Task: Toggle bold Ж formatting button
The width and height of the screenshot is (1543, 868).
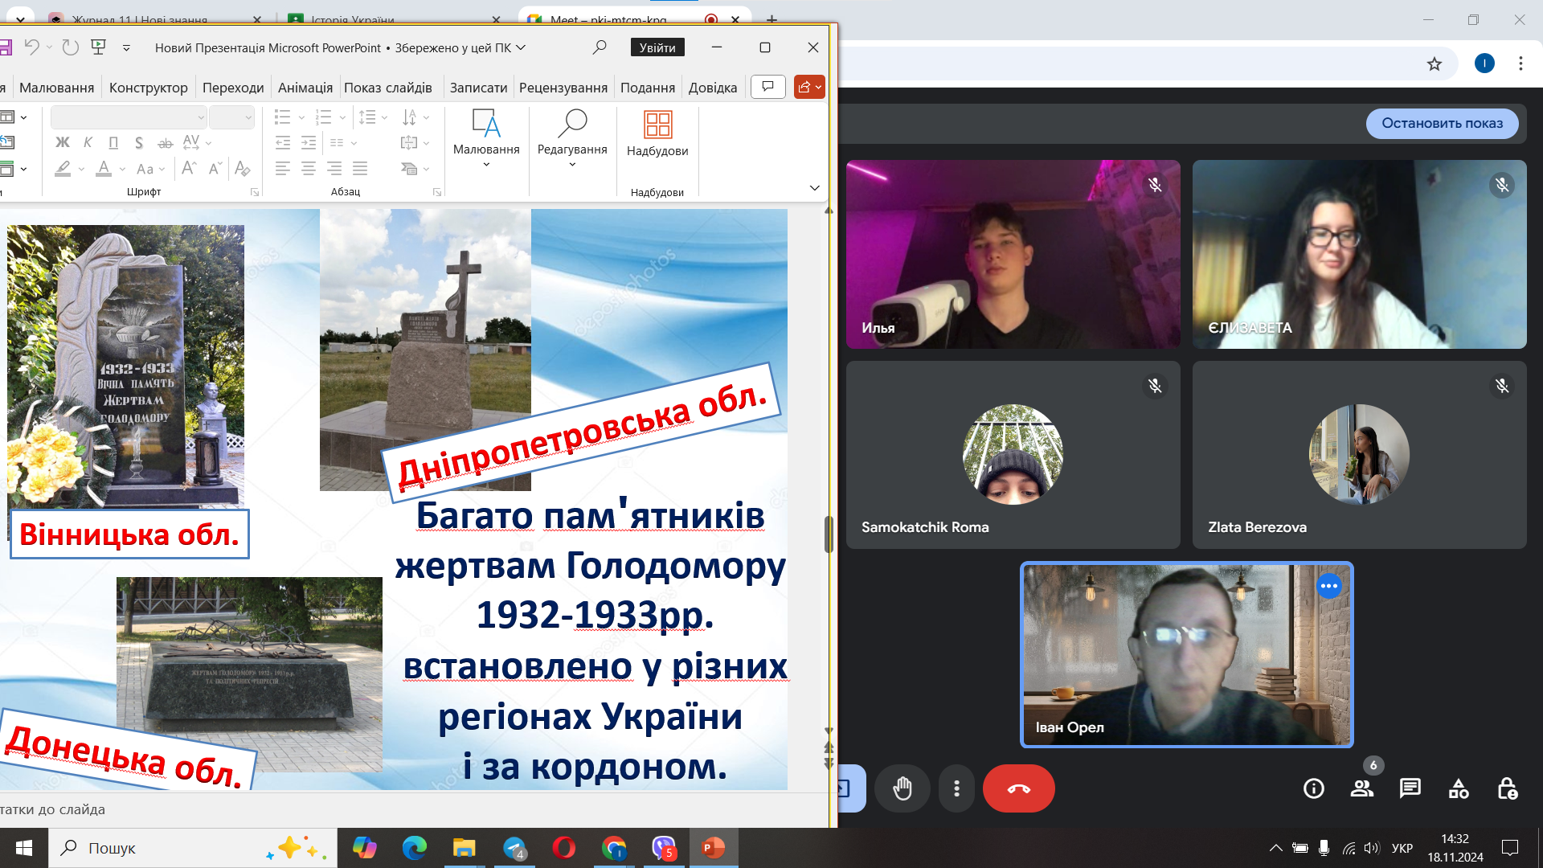Action: [x=62, y=142]
